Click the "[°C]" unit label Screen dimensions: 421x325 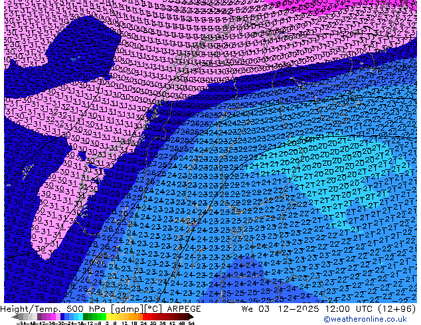pyautogui.click(x=153, y=309)
